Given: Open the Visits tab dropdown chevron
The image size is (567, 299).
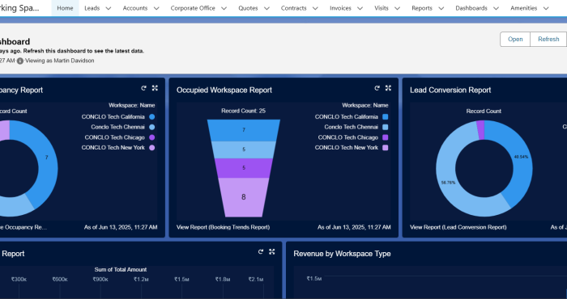Looking at the screenshot, I should (397, 8).
